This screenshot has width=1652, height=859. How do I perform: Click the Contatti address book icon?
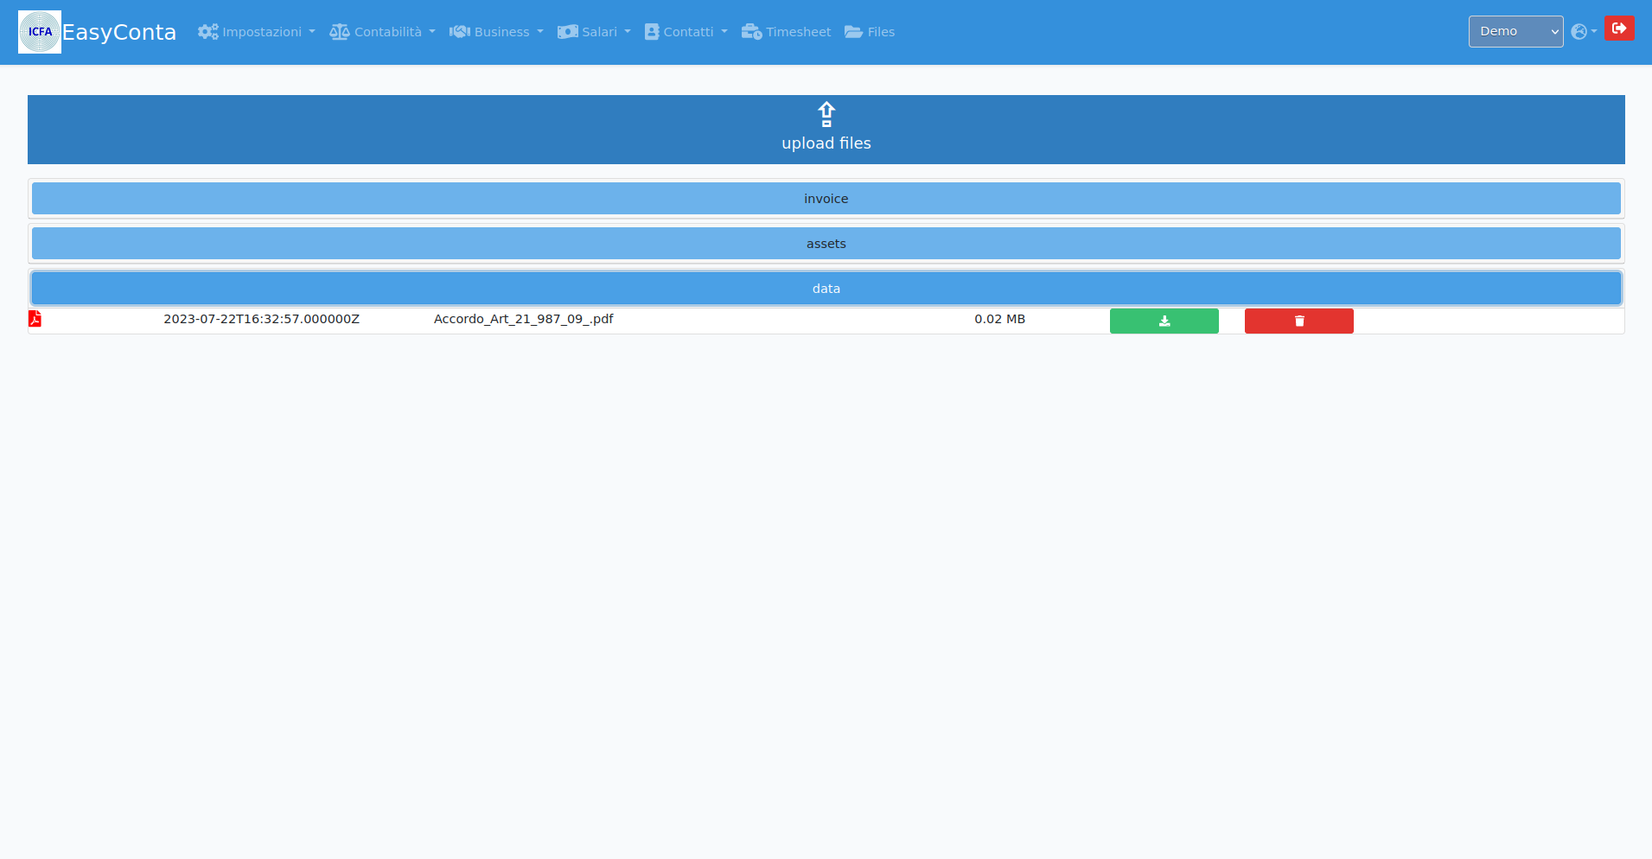coord(652,32)
